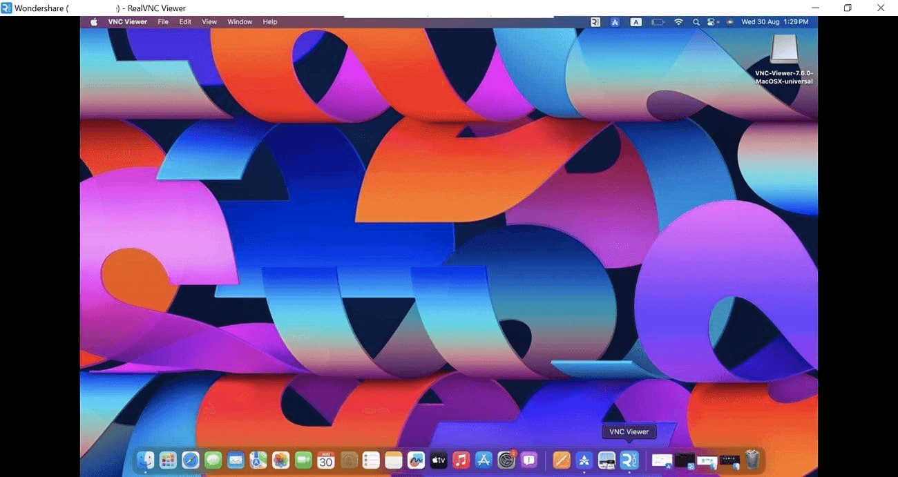
Task: Open the input source 'A' menu
Action: (636, 22)
